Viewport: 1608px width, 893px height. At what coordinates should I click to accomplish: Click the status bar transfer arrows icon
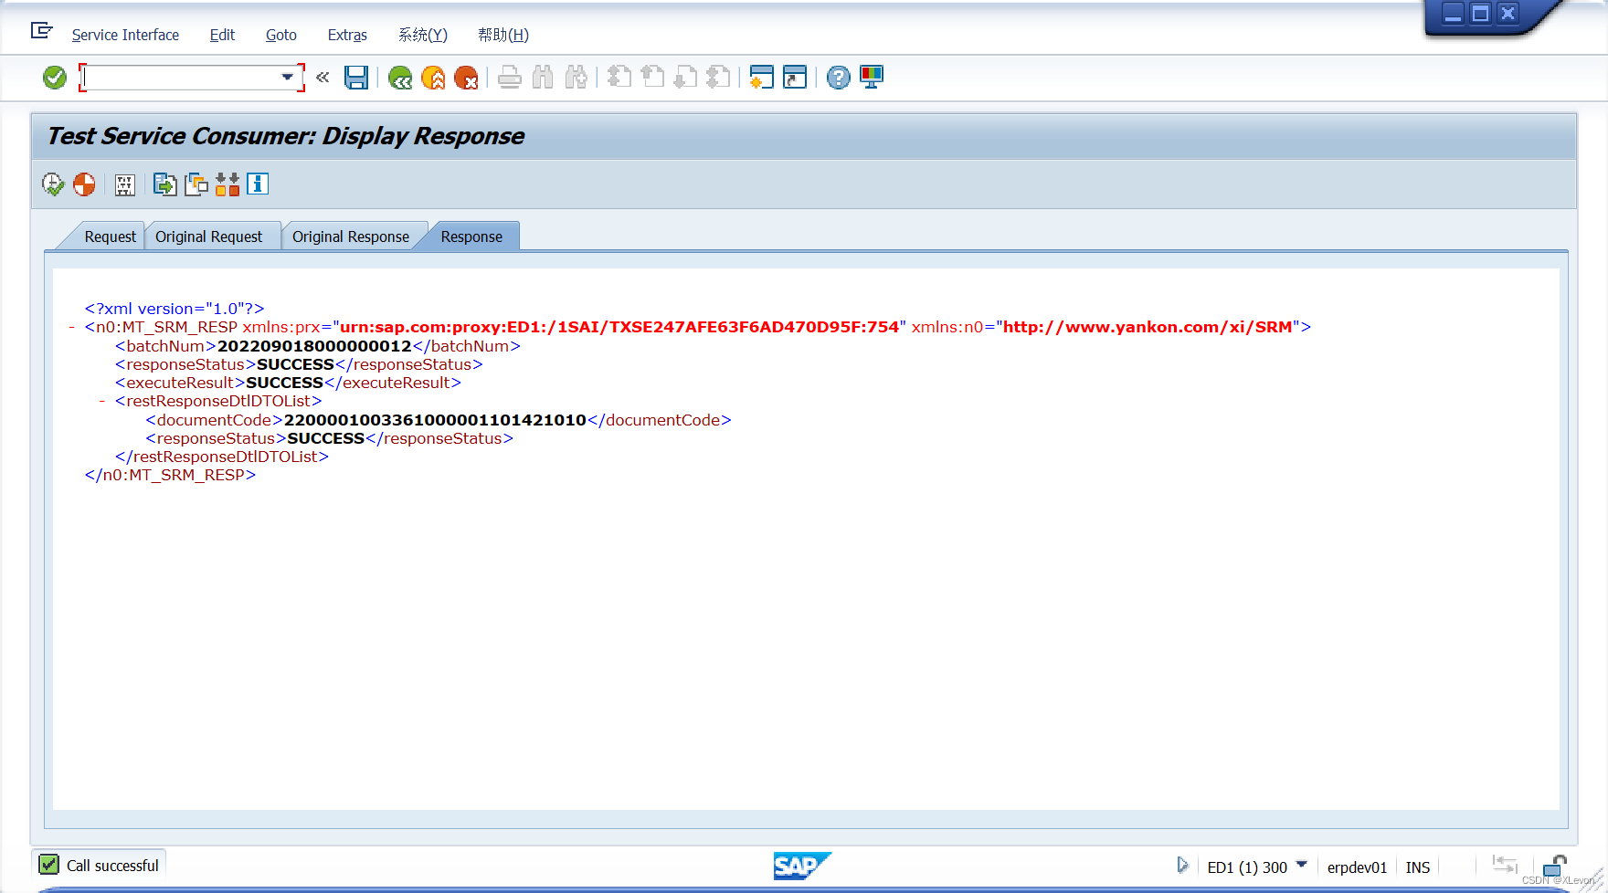1505,864
